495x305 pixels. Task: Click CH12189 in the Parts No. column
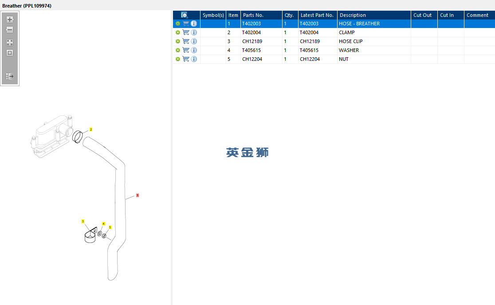252,41
